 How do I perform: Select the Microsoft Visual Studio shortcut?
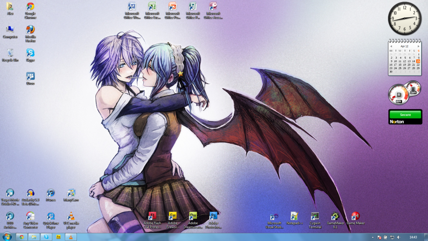[x=274, y=220]
